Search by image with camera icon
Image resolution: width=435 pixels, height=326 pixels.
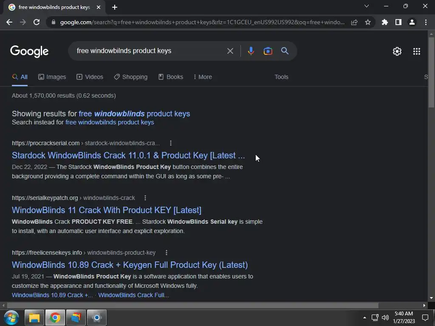(x=268, y=51)
